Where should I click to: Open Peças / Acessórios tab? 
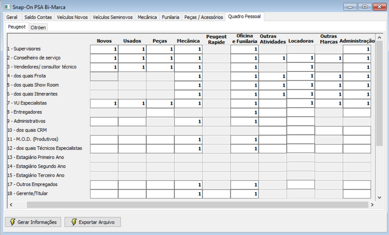click(x=203, y=17)
